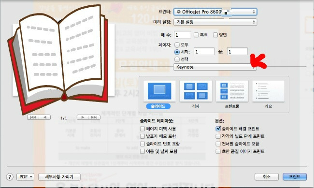
Task: Select the 모두 pages radio button
Action: (x=177, y=44)
